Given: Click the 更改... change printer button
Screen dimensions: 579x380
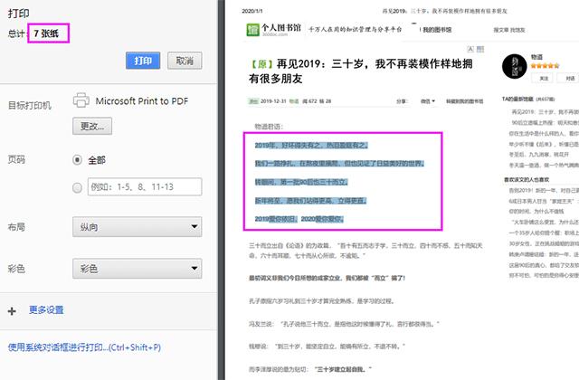Looking at the screenshot, I should point(92,127).
